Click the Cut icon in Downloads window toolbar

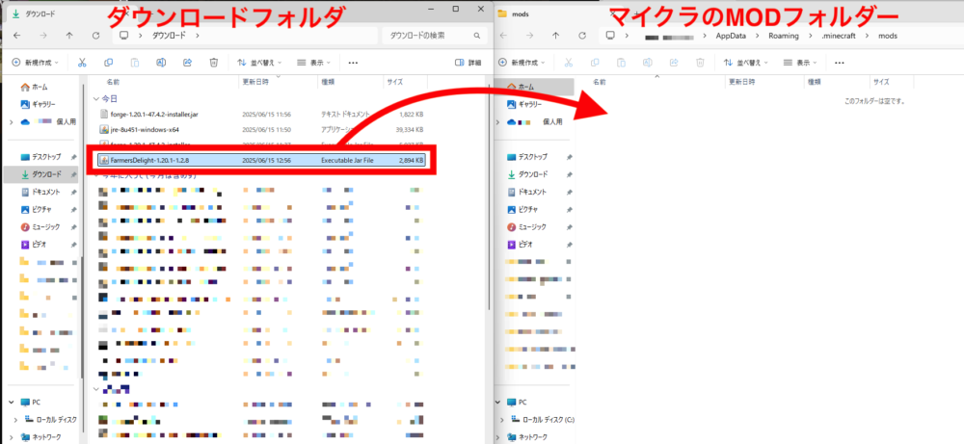(82, 63)
